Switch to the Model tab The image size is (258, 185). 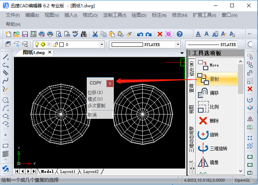[47, 171]
